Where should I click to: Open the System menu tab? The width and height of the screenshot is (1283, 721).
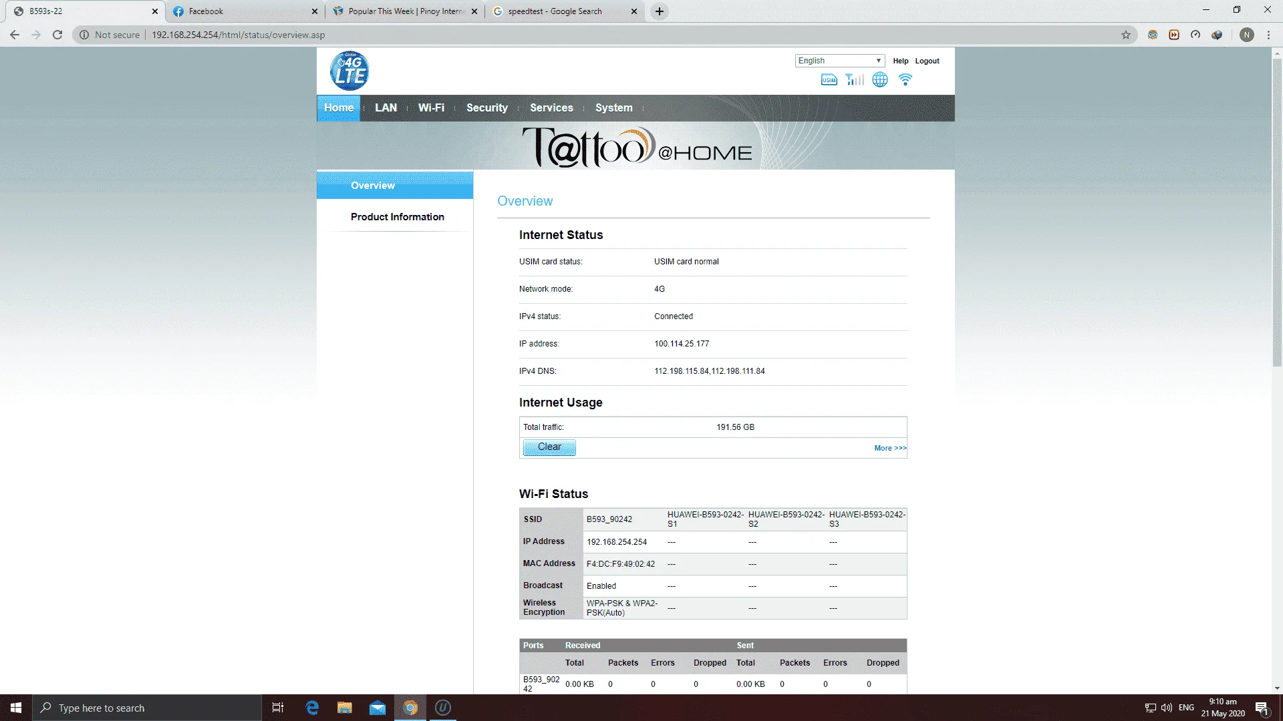click(x=614, y=108)
